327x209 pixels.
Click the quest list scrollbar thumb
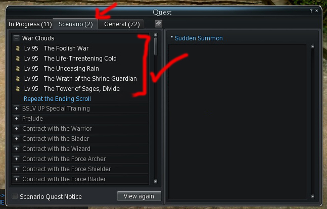[x=156, y=46]
